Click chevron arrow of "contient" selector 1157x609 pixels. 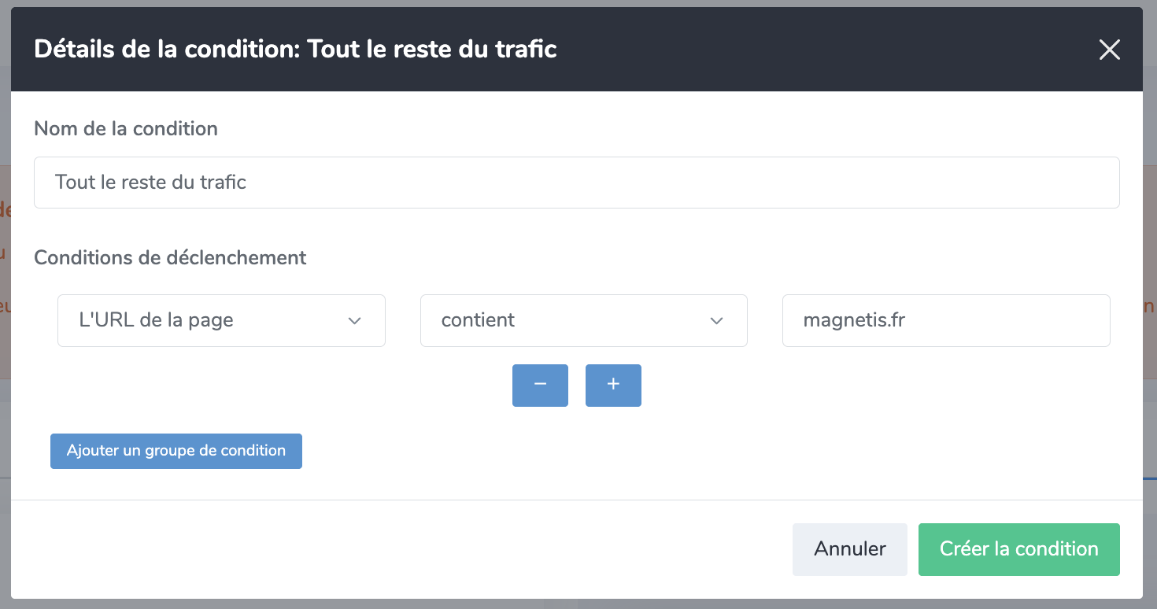pos(716,321)
